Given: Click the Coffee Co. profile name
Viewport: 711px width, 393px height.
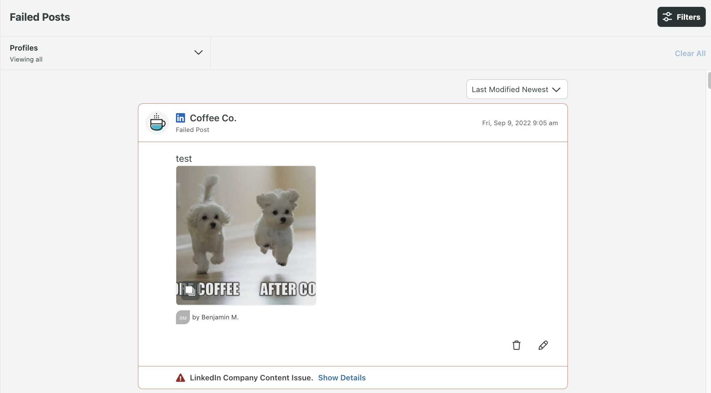Looking at the screenshot, I should coord(213,118).
